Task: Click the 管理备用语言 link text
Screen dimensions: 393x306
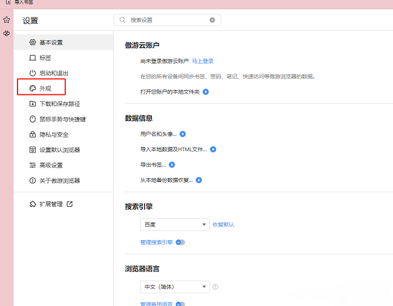Action: pos(157,304)
